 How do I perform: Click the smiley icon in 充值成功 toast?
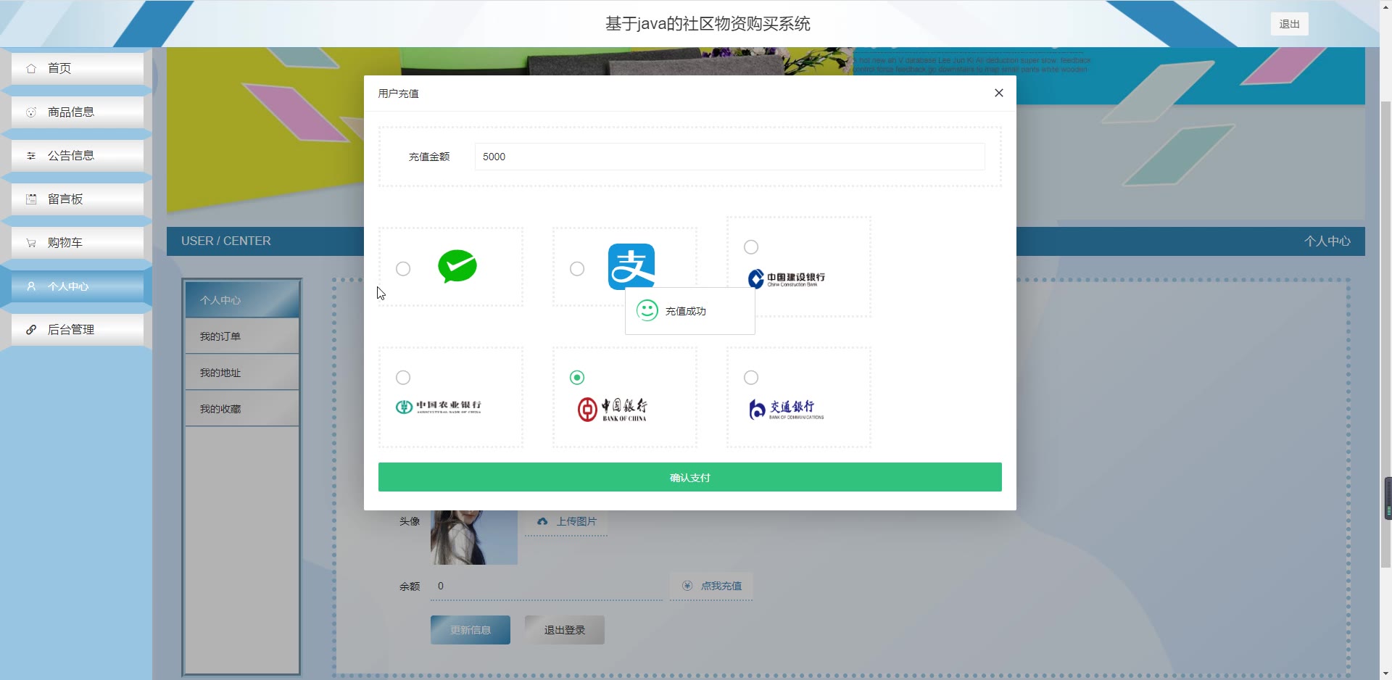[647, 311]
